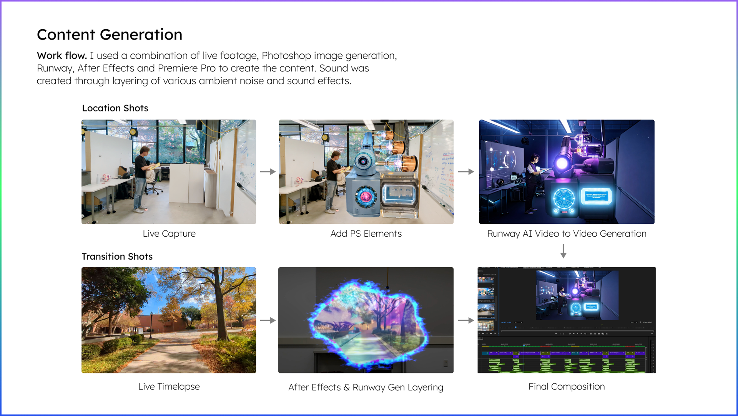Click the wrench settings icon in the program monitor

(640, 322)
